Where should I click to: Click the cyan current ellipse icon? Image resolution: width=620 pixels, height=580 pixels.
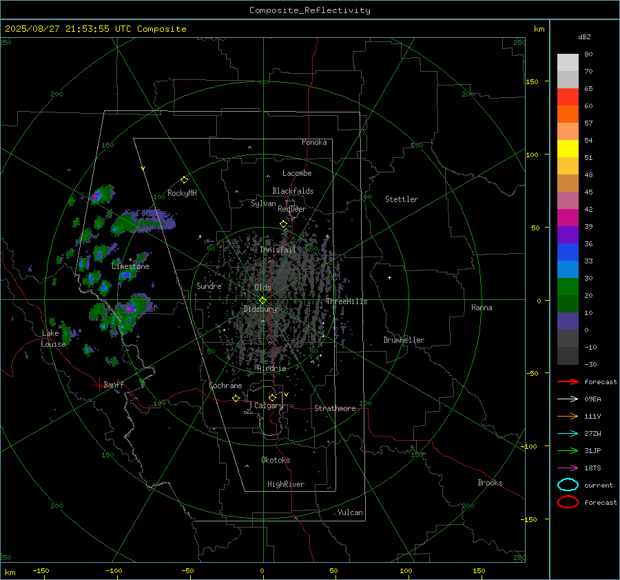568,485
